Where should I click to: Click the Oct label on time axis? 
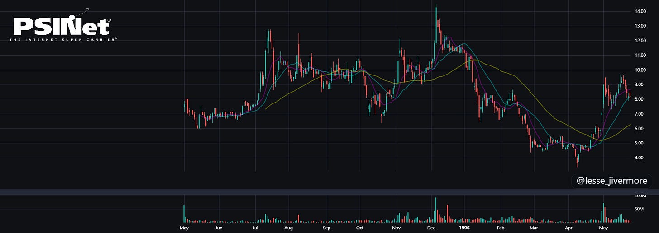(x=359, y=228)
